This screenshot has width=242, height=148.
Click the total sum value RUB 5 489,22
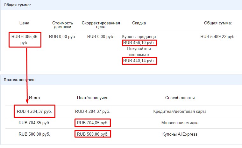tap(218, 37)
